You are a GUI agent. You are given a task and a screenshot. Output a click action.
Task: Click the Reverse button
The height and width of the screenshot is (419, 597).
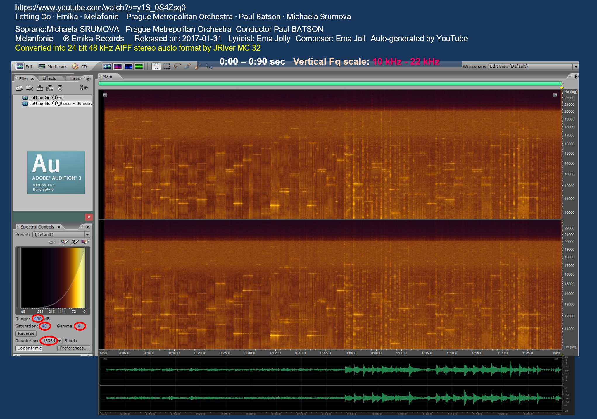[26, 334]
